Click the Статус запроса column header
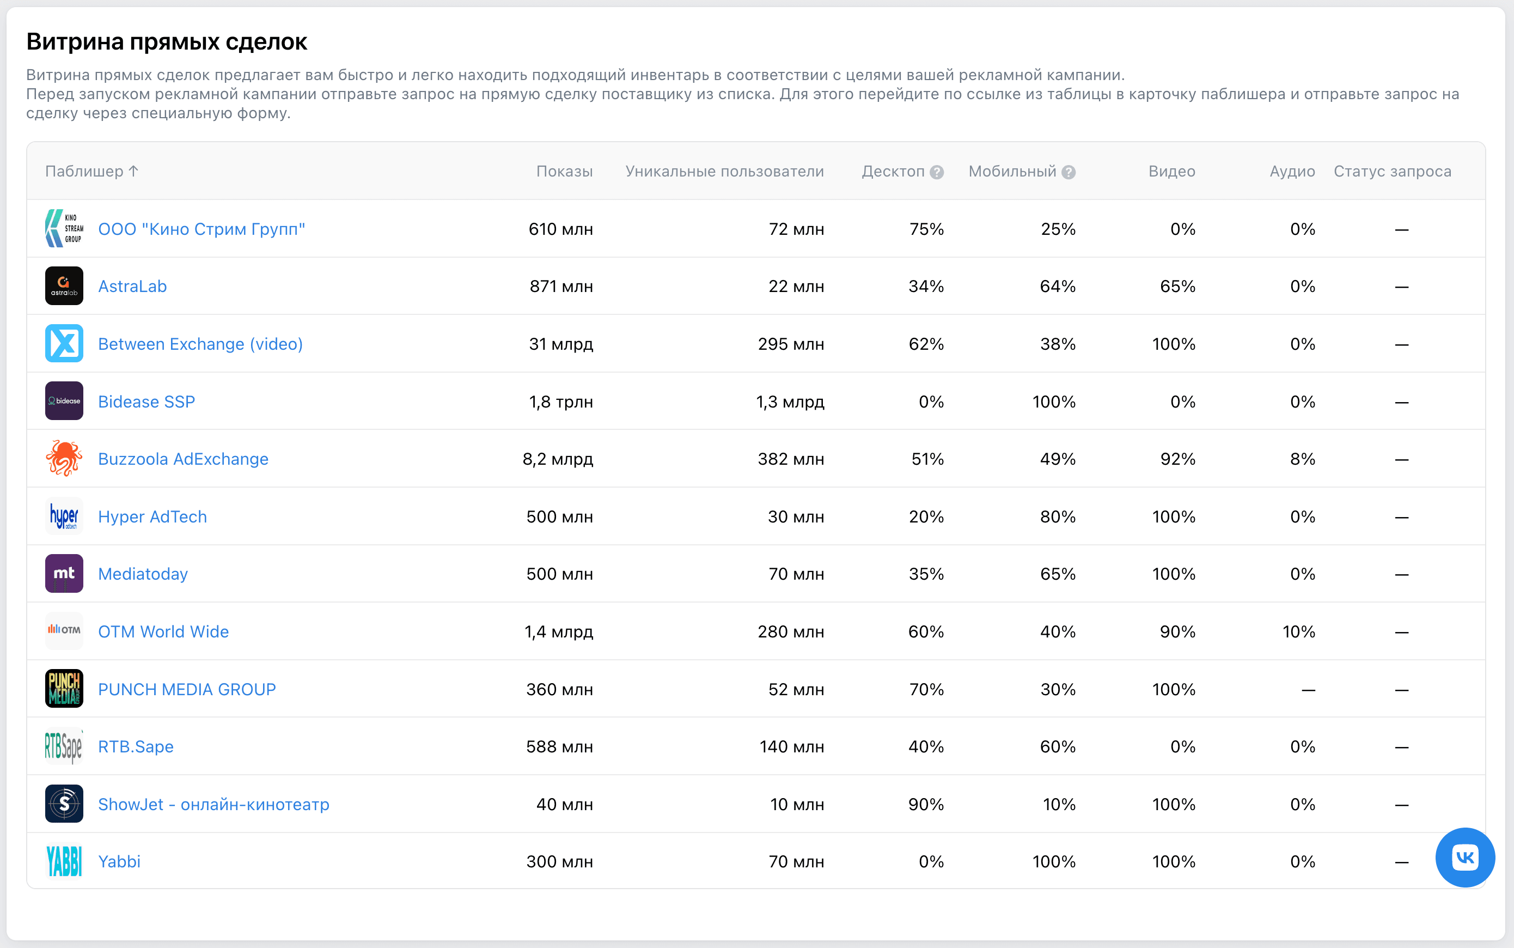This screenshot has height=948, width=1514. click(1392, 171)
